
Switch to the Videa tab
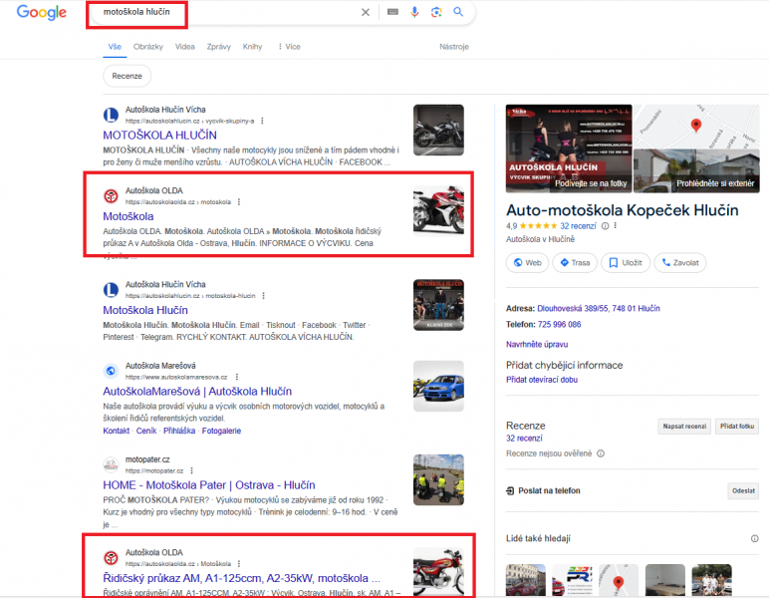point(185,47)
